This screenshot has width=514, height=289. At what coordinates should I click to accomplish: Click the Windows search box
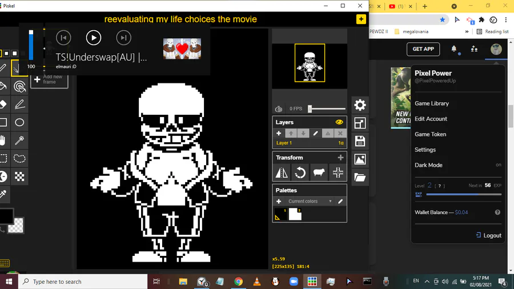click(83, 282)
